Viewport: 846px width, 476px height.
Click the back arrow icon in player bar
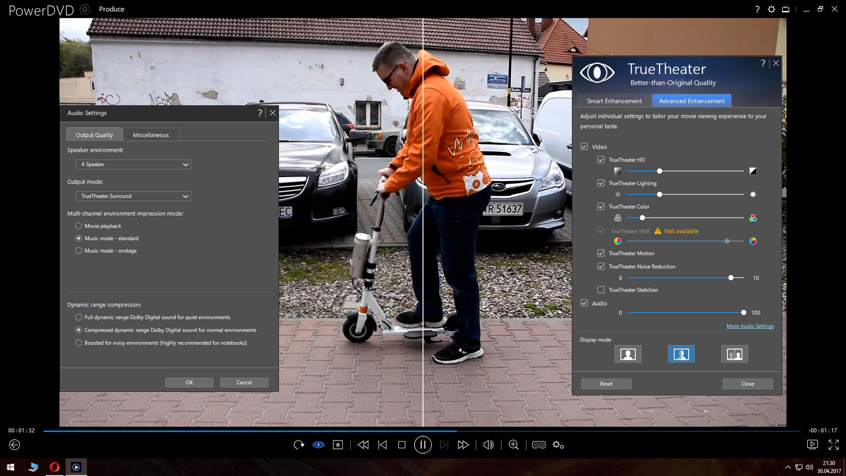(15, 445)
